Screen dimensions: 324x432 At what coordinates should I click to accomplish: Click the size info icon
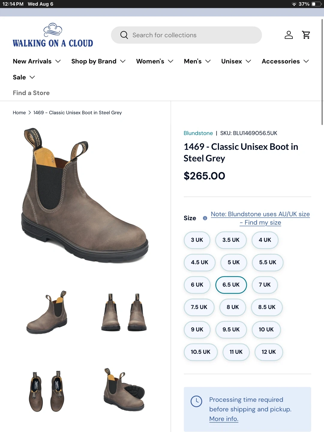coord(205,218)
